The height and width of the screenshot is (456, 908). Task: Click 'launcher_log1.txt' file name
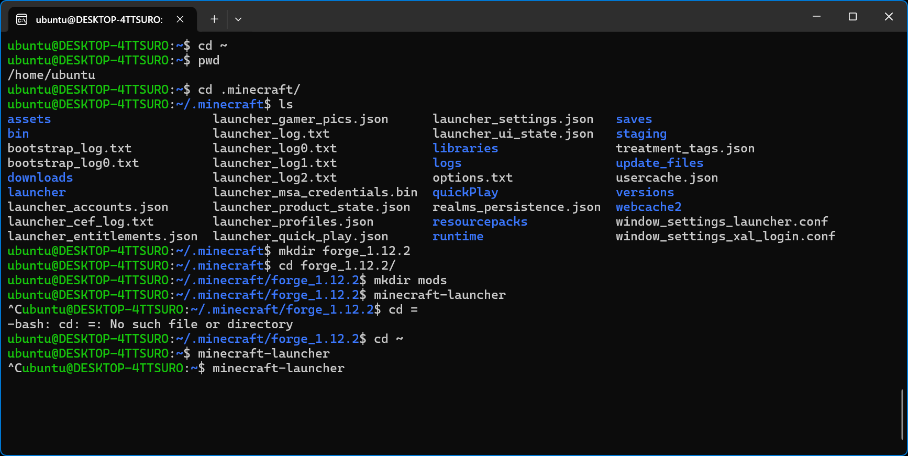tap(275, 163)
